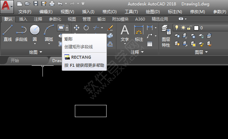
Task: Open the 视图(V) menu
Action: [x=67, y=12]
